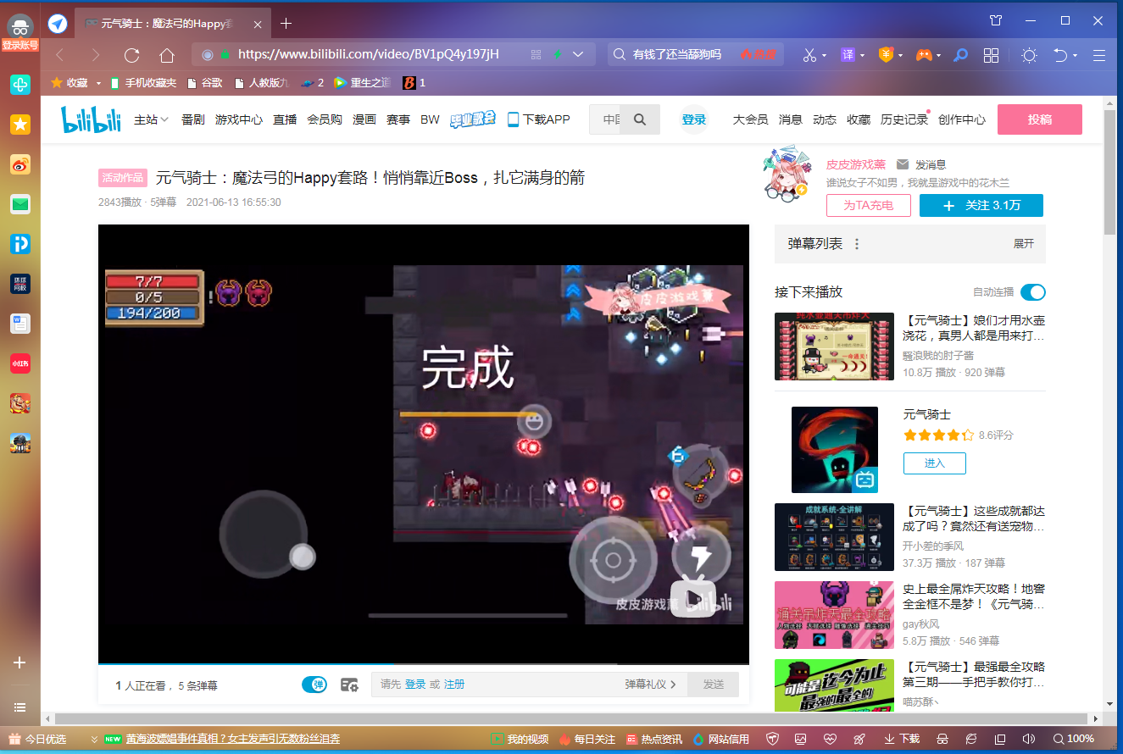The height and width of the screenshot is (754, 1123).
Task: Open the game controller extension
Action: [923, 55]
